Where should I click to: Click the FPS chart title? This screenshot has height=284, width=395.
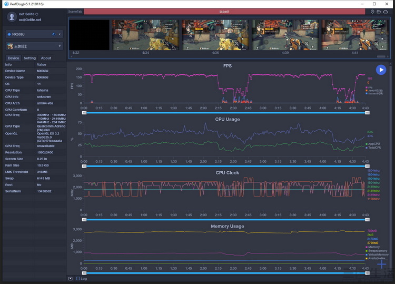click(227, 66)
